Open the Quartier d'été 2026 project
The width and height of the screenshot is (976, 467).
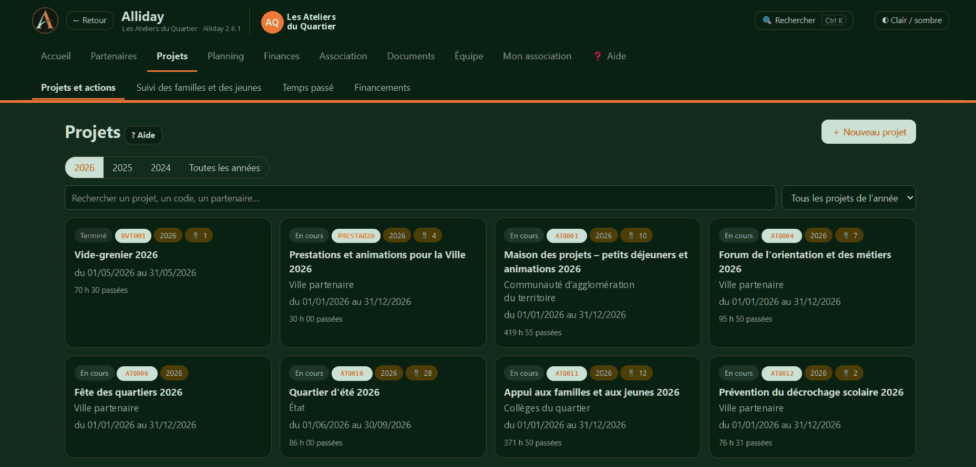[x=383, y=407]
